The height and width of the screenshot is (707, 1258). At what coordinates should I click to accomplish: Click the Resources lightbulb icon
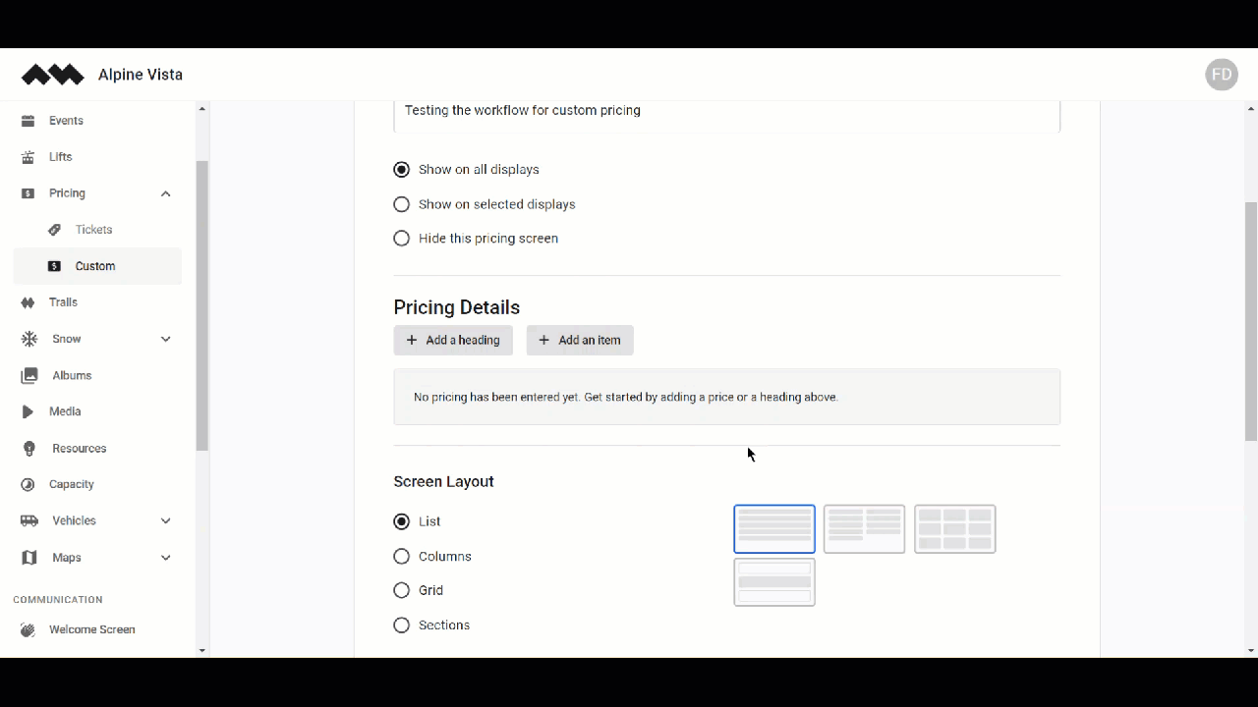[x=29, y=448]
